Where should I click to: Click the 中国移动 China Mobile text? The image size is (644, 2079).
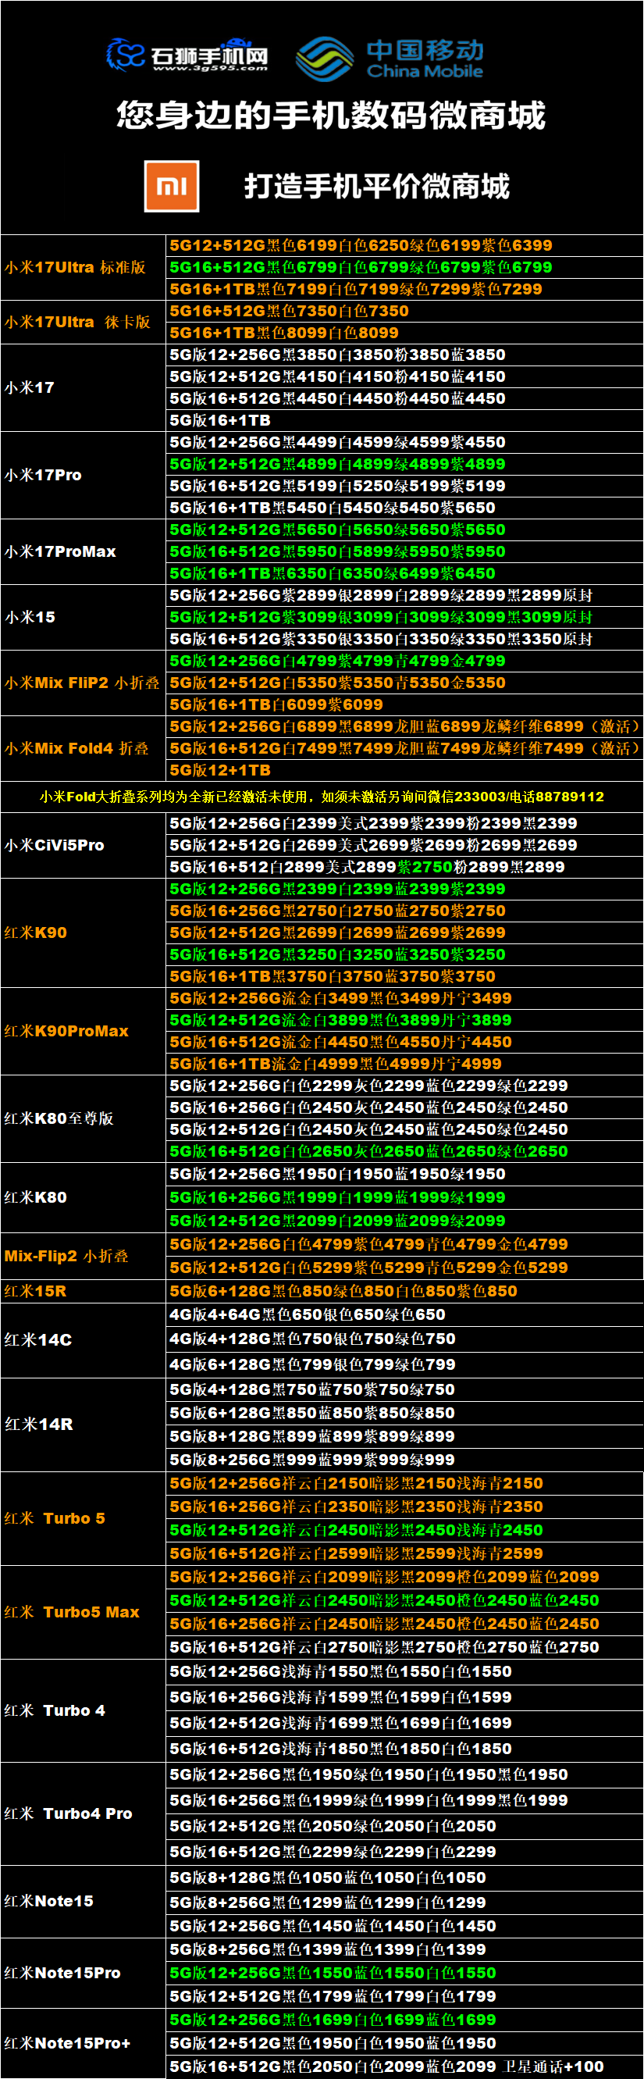[x=425, y=59]
